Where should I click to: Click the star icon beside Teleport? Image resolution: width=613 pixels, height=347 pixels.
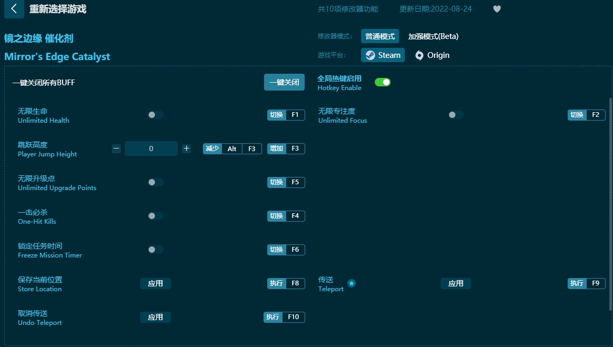point(352,283)
